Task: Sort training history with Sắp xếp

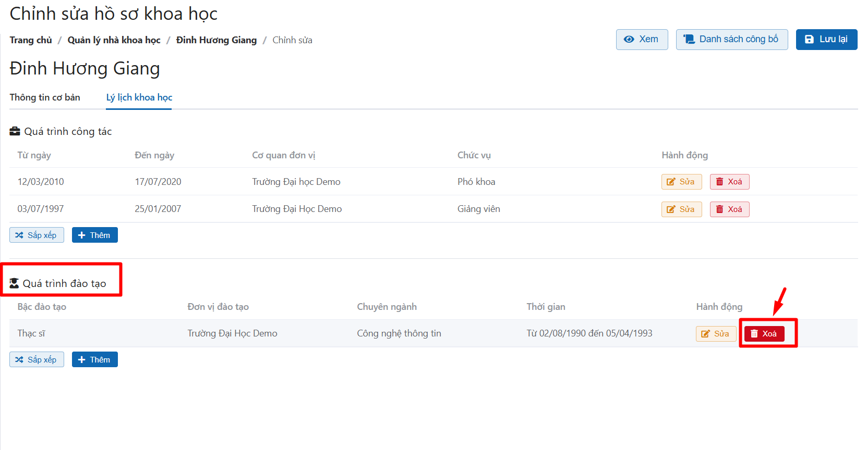Action: (x=37, y=359)
